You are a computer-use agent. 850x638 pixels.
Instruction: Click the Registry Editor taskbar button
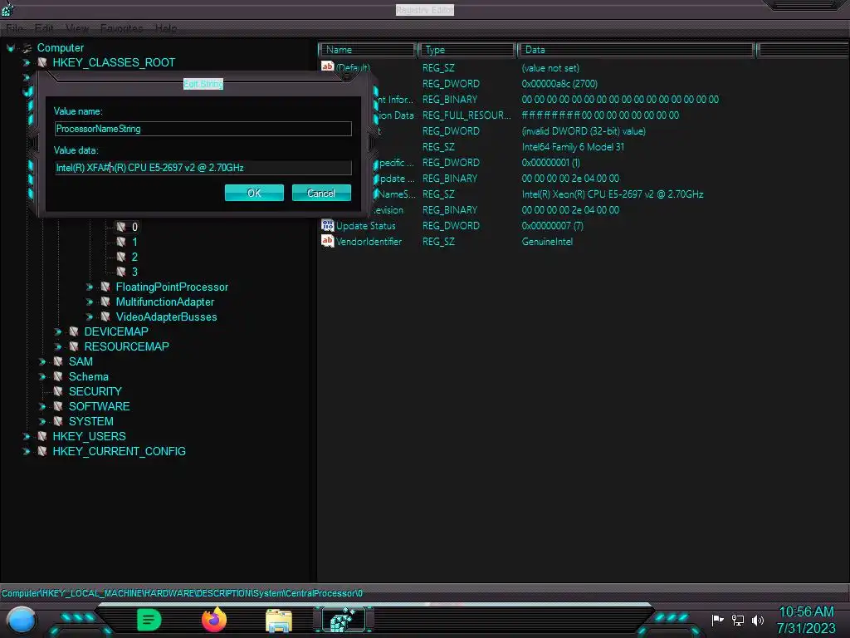(344, 620)
